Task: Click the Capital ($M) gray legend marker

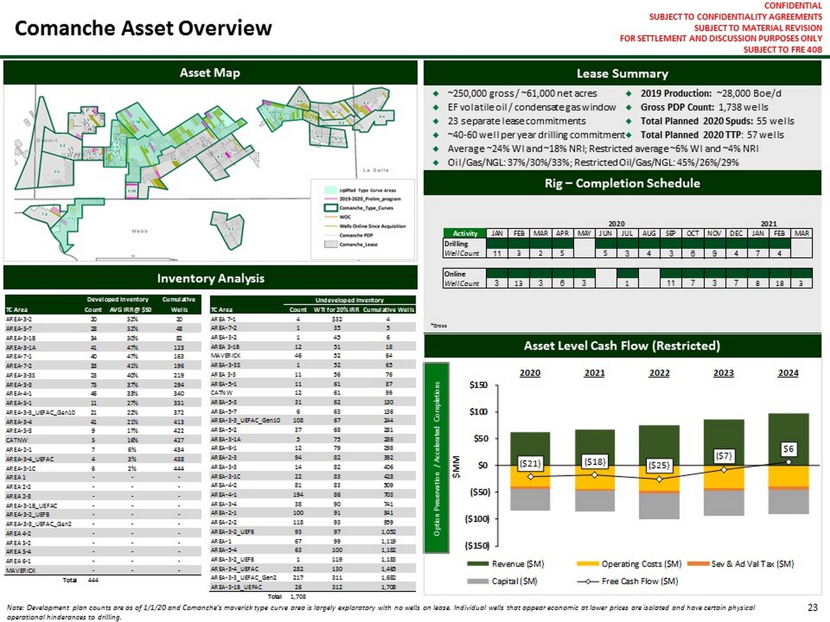Action: pyautogui.click(x=477, y=581)
